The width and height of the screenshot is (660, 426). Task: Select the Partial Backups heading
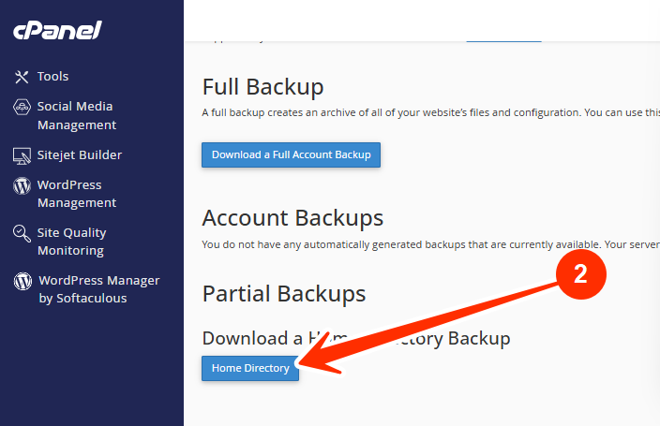(284, 294)
